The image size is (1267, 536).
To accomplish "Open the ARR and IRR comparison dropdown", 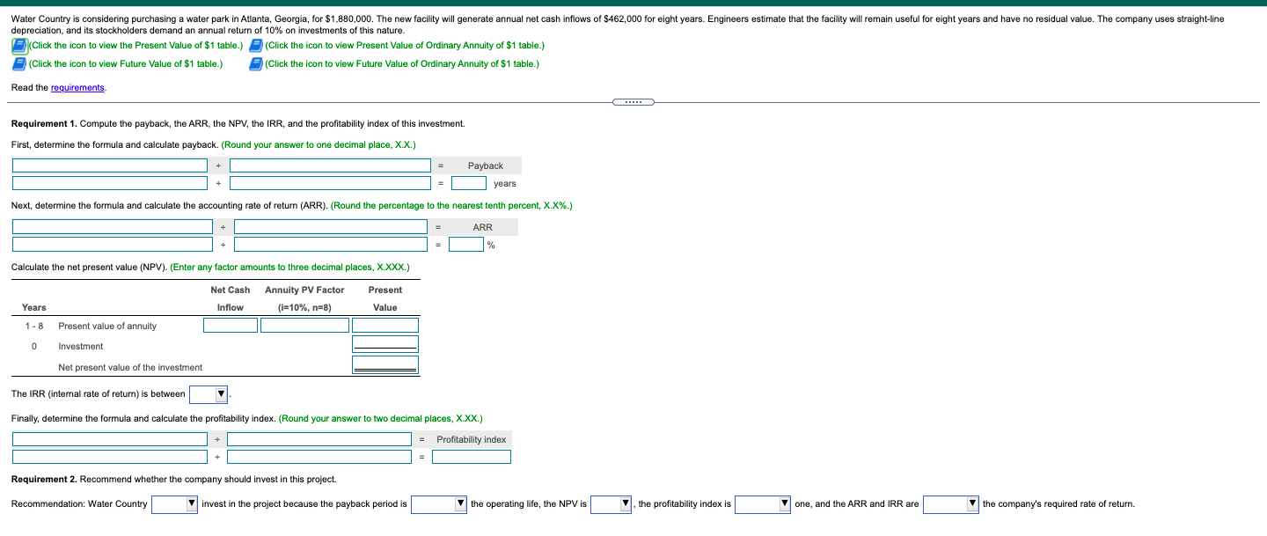I will (x=951, y=504).
